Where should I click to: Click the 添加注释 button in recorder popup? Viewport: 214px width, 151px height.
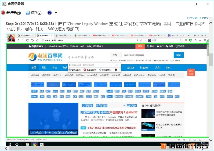[105, 70]
